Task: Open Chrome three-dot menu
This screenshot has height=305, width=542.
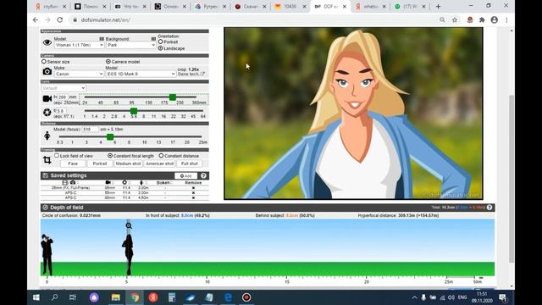Action: pyautogui.click(x=506, y=20)
